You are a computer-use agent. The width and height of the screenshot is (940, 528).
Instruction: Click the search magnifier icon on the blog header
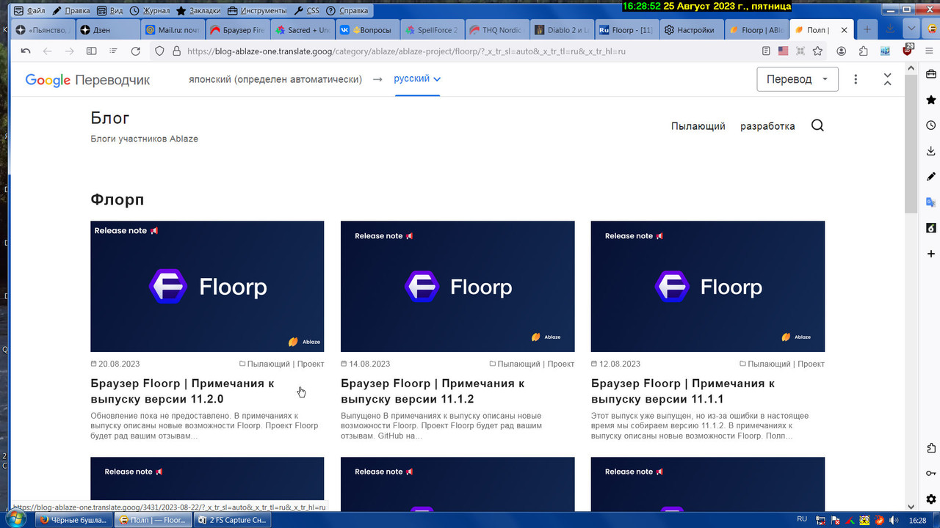(817, 125)
